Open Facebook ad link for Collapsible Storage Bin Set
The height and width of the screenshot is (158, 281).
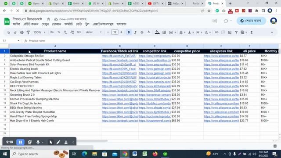point(119,56)
